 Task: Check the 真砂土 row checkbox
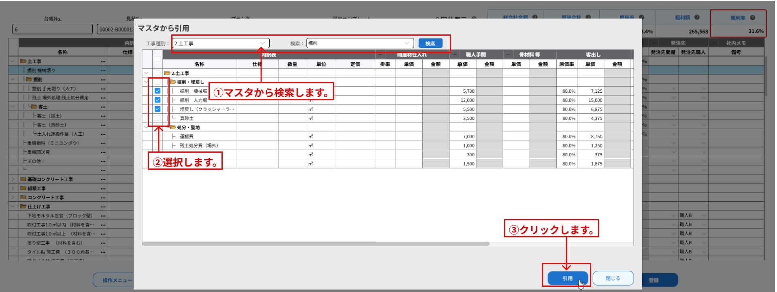(158, 118)
